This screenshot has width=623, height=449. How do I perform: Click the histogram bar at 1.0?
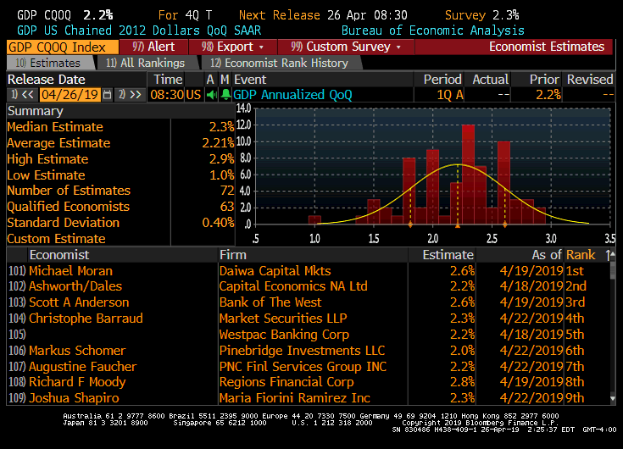pyautogui.click(x=314, y=220)
